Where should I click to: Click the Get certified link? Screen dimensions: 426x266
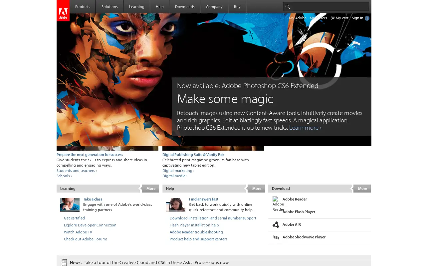tap(74, 218)
